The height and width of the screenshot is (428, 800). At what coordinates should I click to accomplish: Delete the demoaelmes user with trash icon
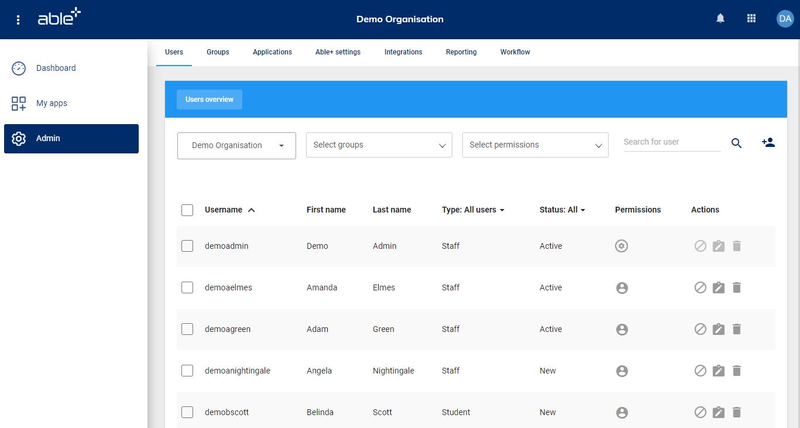tap(737, 287)
